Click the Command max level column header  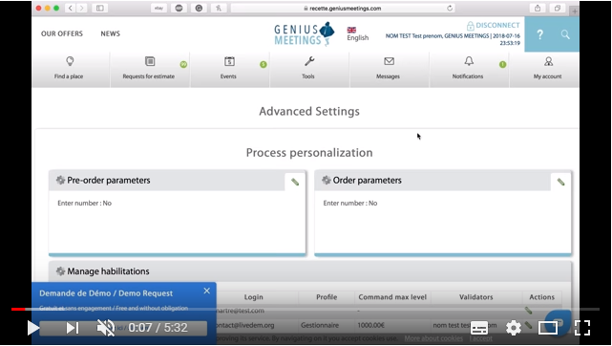392,297
